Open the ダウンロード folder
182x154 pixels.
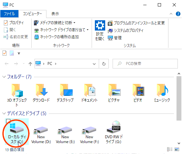click(x=41, y=93)
